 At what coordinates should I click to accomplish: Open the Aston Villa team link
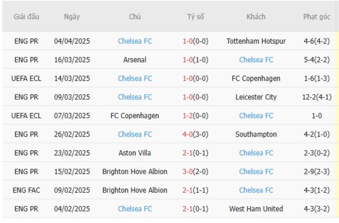coord(135,153)
